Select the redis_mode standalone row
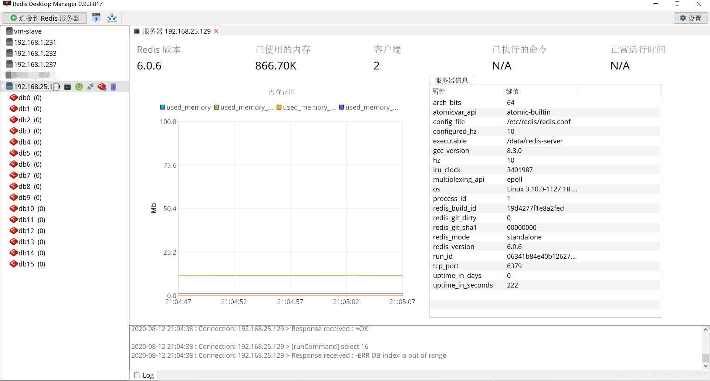The image size is (710, 381). pyautogui.click(x=545, y=237)
